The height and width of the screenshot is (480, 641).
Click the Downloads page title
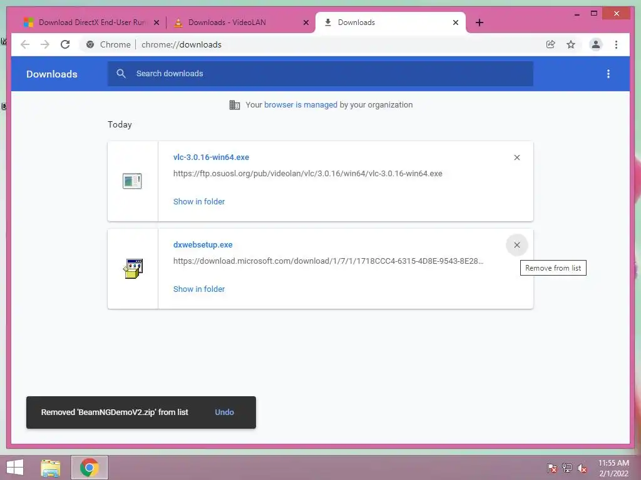[52, 74]
